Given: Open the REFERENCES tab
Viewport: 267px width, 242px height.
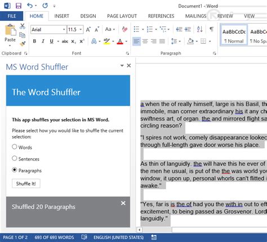Looking at the screenshot, I should coord(161,16).
